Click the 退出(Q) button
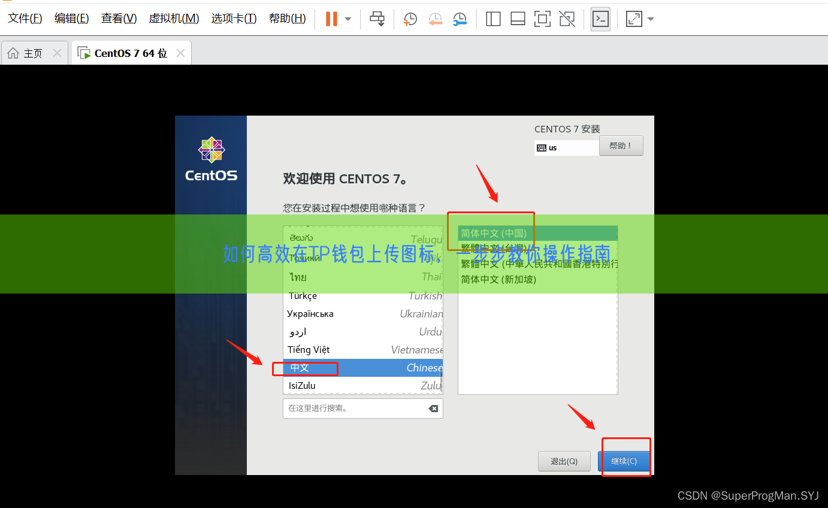Image resolution: width=828 pixels, height=508 pixels. pyautogui.click(x=564, y=461)
